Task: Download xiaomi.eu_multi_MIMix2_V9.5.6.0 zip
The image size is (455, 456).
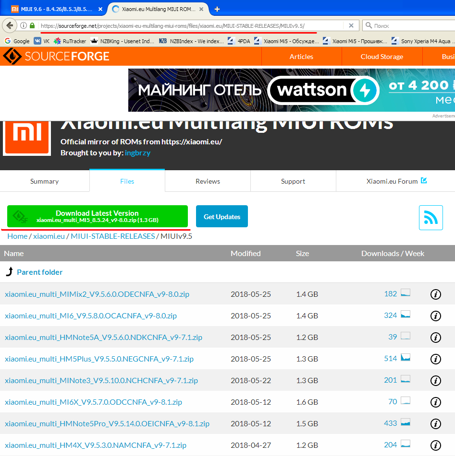Action: click(97, 294)
